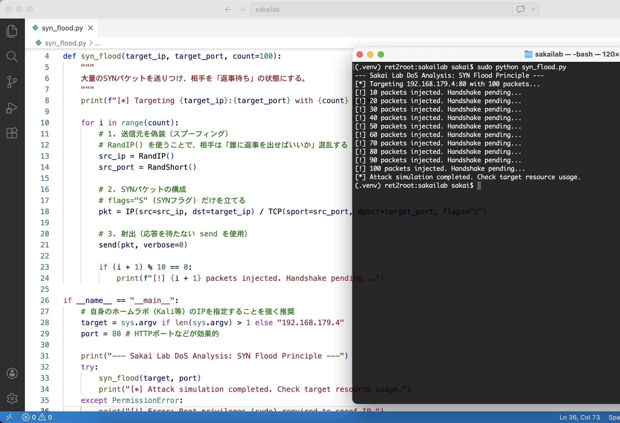Expand the breadcrumb ellipsis after syn_flood.py
This screenshot has width=620, height=423.
click(98, 43)
